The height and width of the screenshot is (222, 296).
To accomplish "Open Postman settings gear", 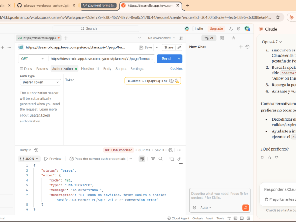I will point(239,29).
